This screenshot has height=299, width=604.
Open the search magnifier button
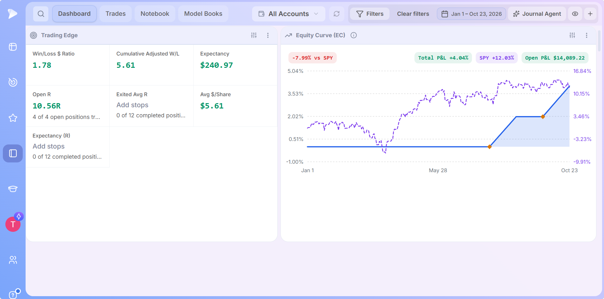(41, 14)
